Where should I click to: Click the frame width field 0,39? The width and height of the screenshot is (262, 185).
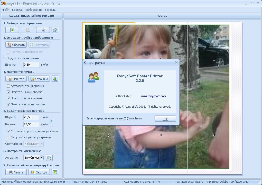tap(31, 65)
